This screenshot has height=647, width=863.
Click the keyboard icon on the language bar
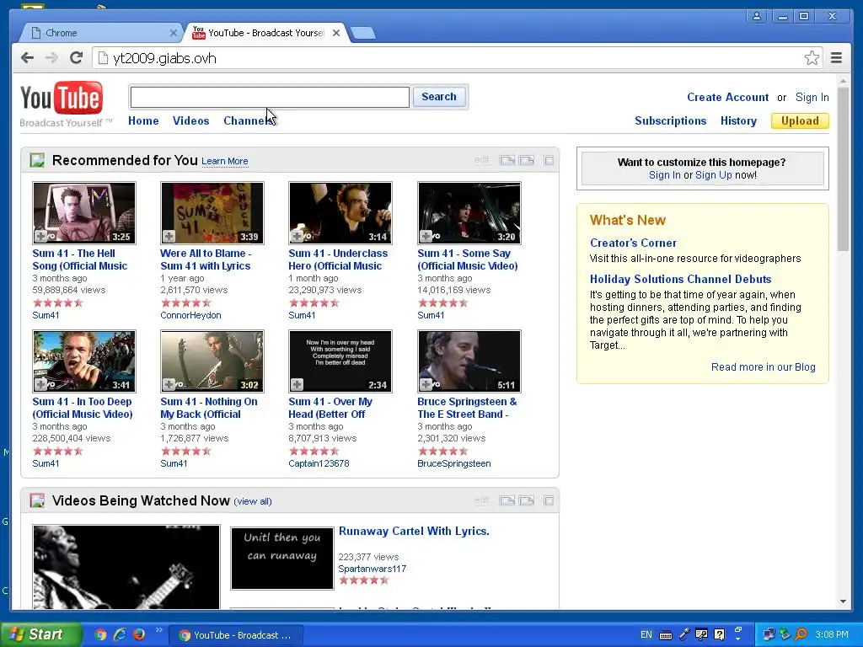666,635
